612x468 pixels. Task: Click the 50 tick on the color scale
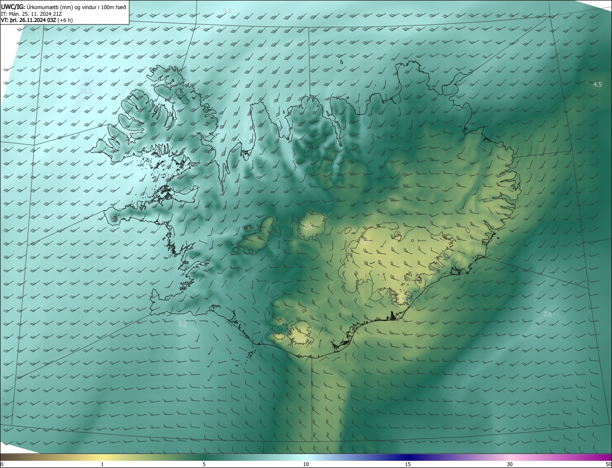click(x=608, y=464)
